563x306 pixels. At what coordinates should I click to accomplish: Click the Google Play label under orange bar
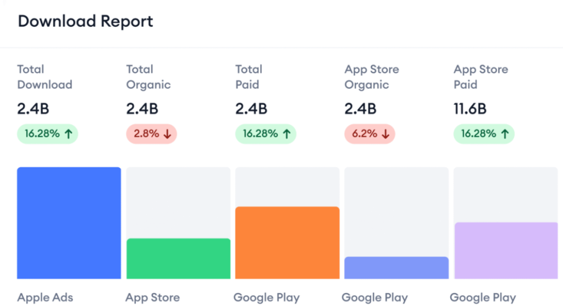coord(266,298)
